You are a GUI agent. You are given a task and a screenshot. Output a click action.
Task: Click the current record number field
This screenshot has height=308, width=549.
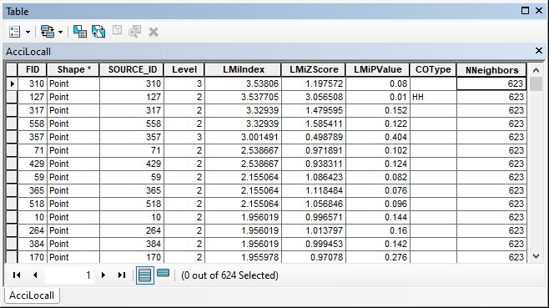[x=69, y=275]
